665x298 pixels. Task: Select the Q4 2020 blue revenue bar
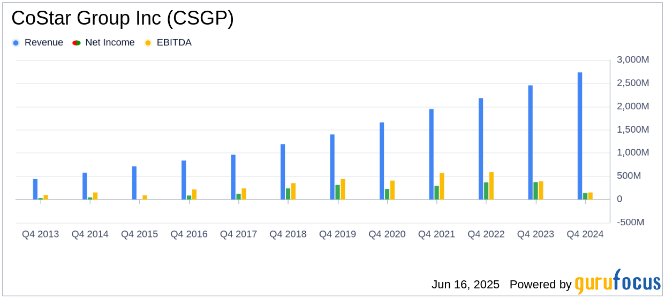tap(382, 161)
